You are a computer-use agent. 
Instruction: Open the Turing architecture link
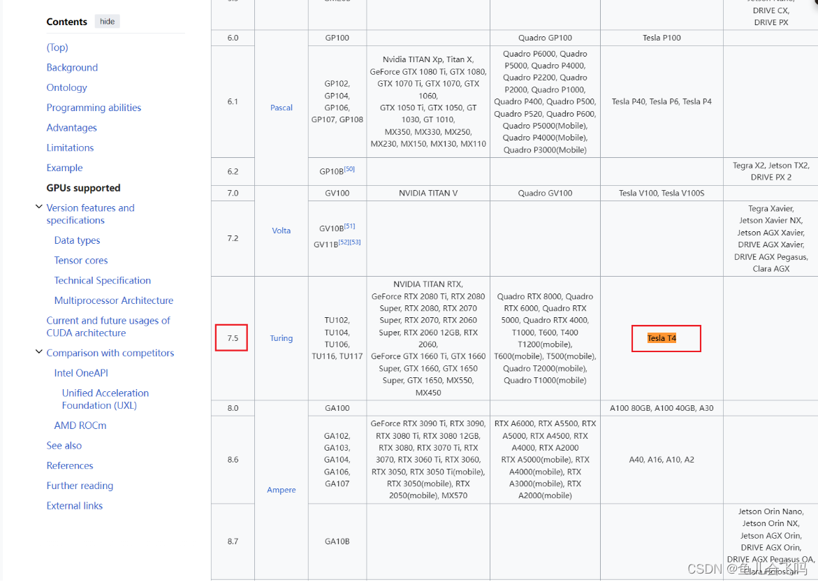point(282,338)
